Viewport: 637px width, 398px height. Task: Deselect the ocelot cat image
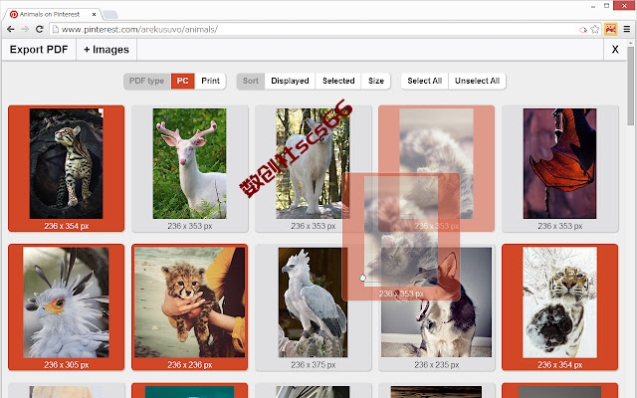pos(67,168)
